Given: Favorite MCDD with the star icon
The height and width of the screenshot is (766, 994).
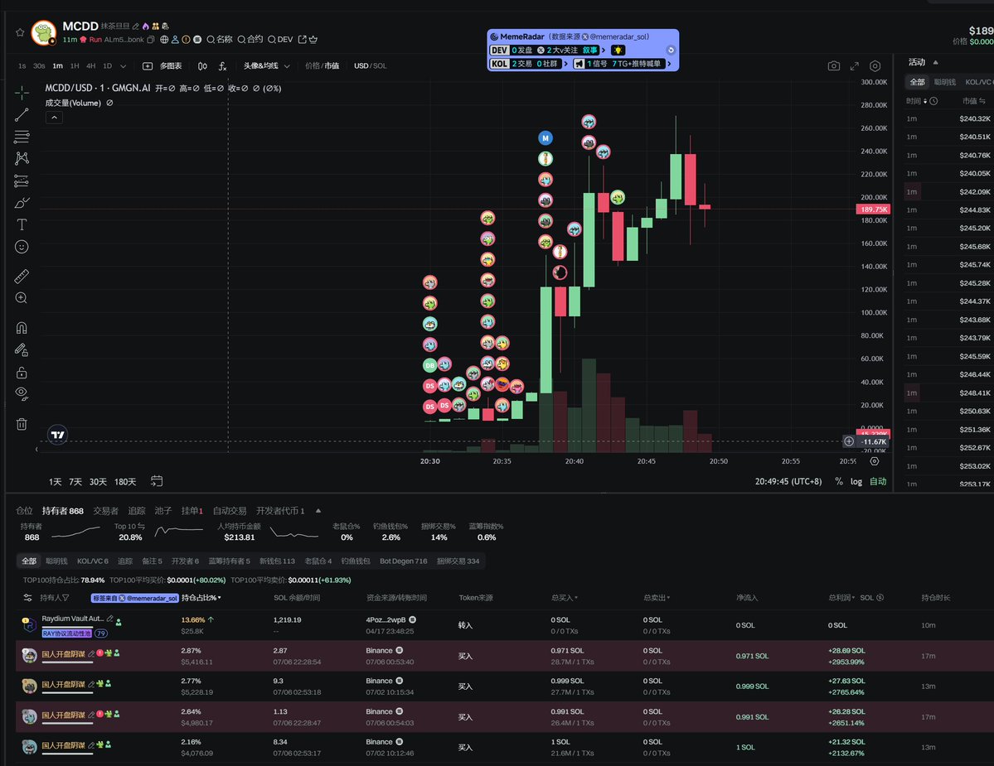Looking at the screenshot, I should point(20,32).
